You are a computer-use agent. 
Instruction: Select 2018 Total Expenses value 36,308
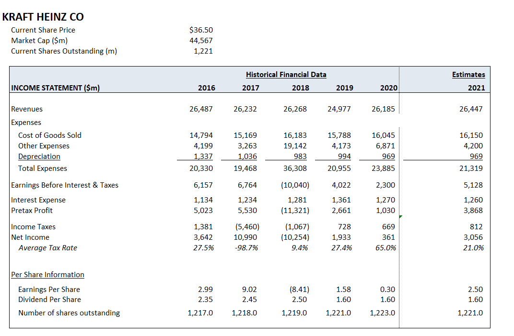point(295,168)
